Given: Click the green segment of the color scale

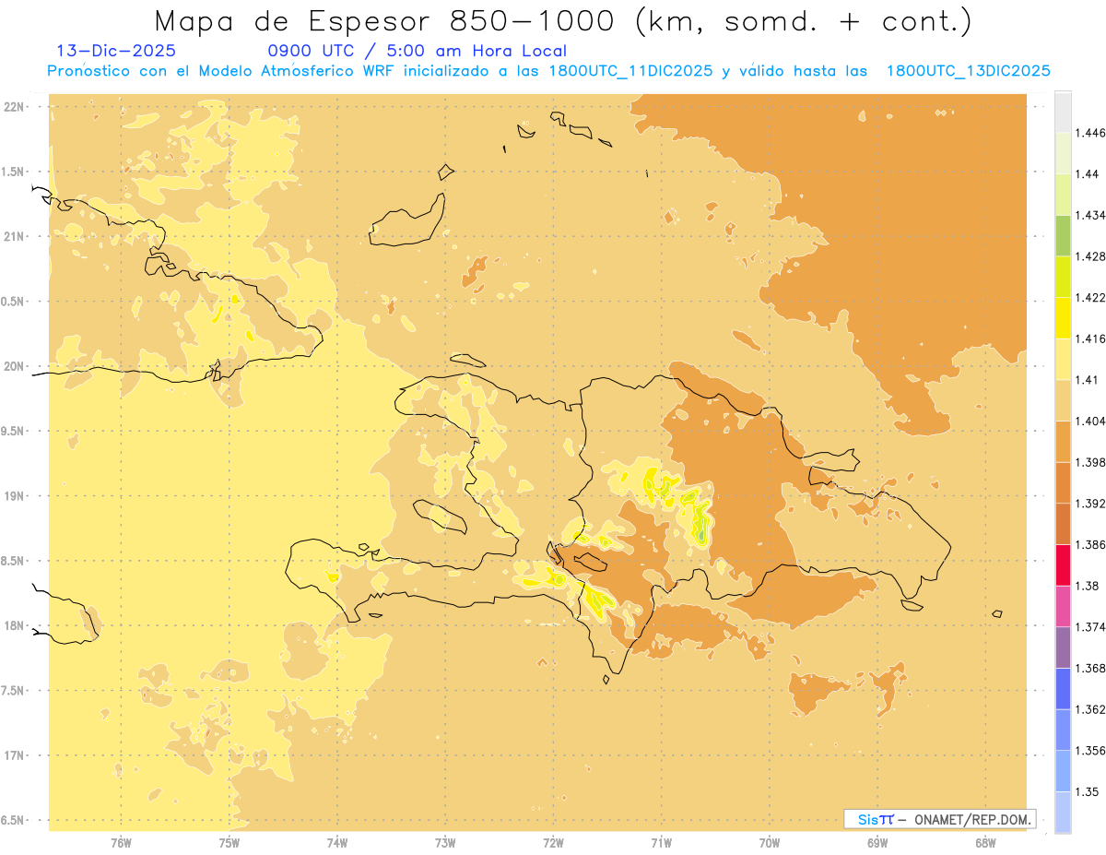Looking at the screenshot, I should [1063, 235].
